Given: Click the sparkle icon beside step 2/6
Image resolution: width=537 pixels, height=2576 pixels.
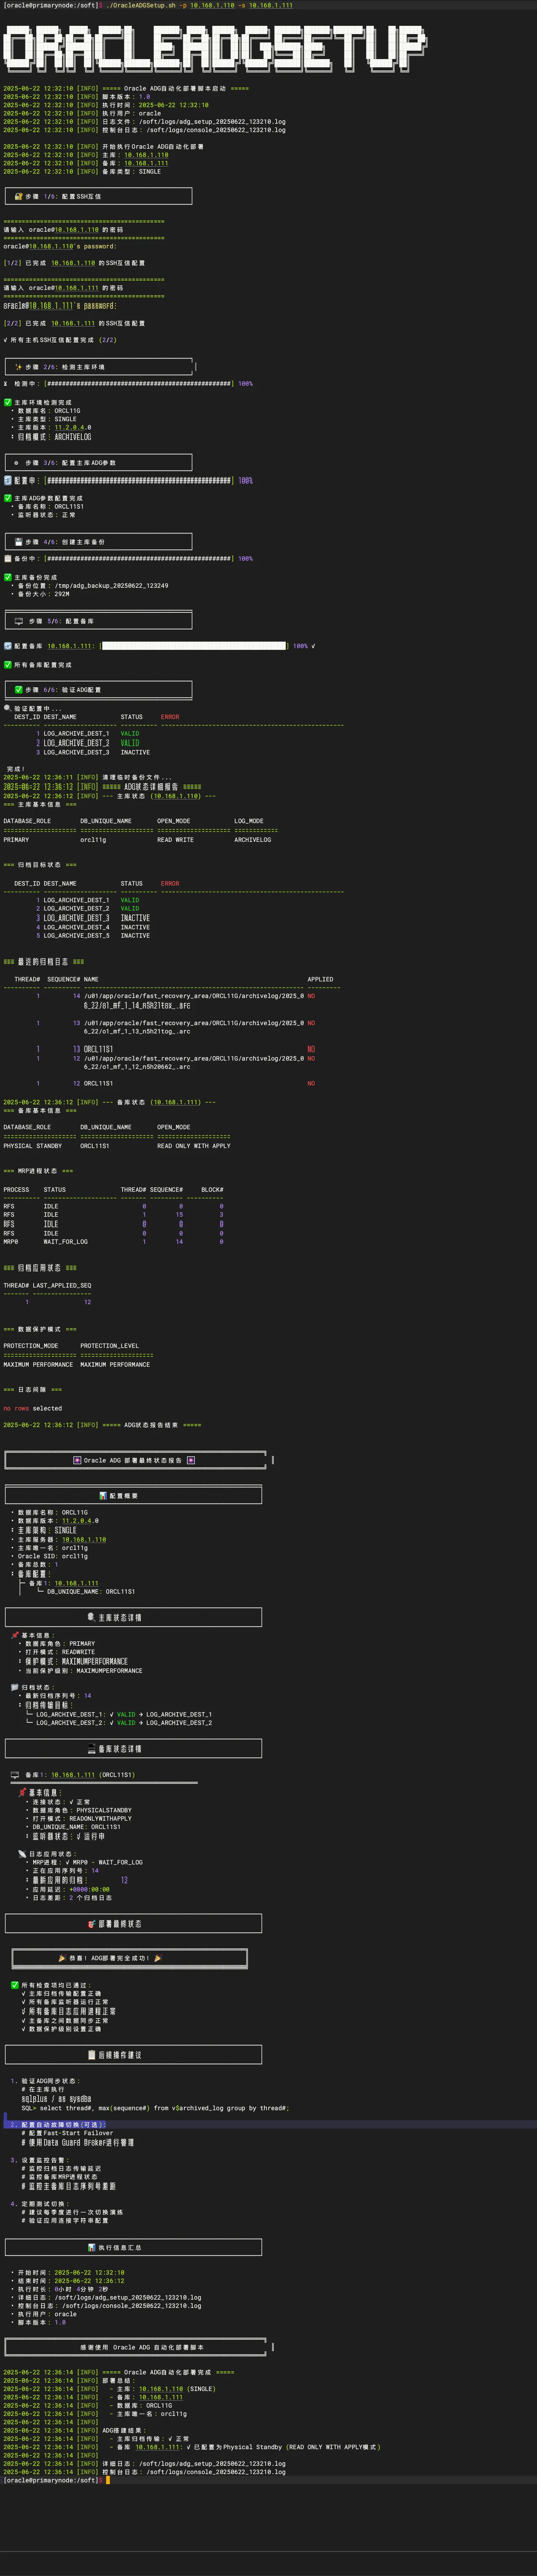Looking at the screenshot, I should 18,367.
